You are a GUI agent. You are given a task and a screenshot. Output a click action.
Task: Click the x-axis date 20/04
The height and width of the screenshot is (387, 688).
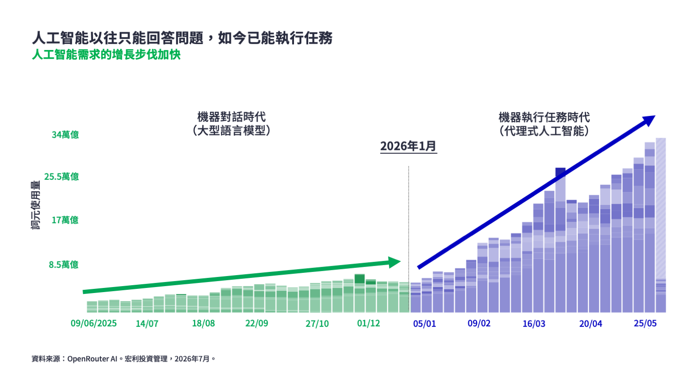[x=590, y=324]
